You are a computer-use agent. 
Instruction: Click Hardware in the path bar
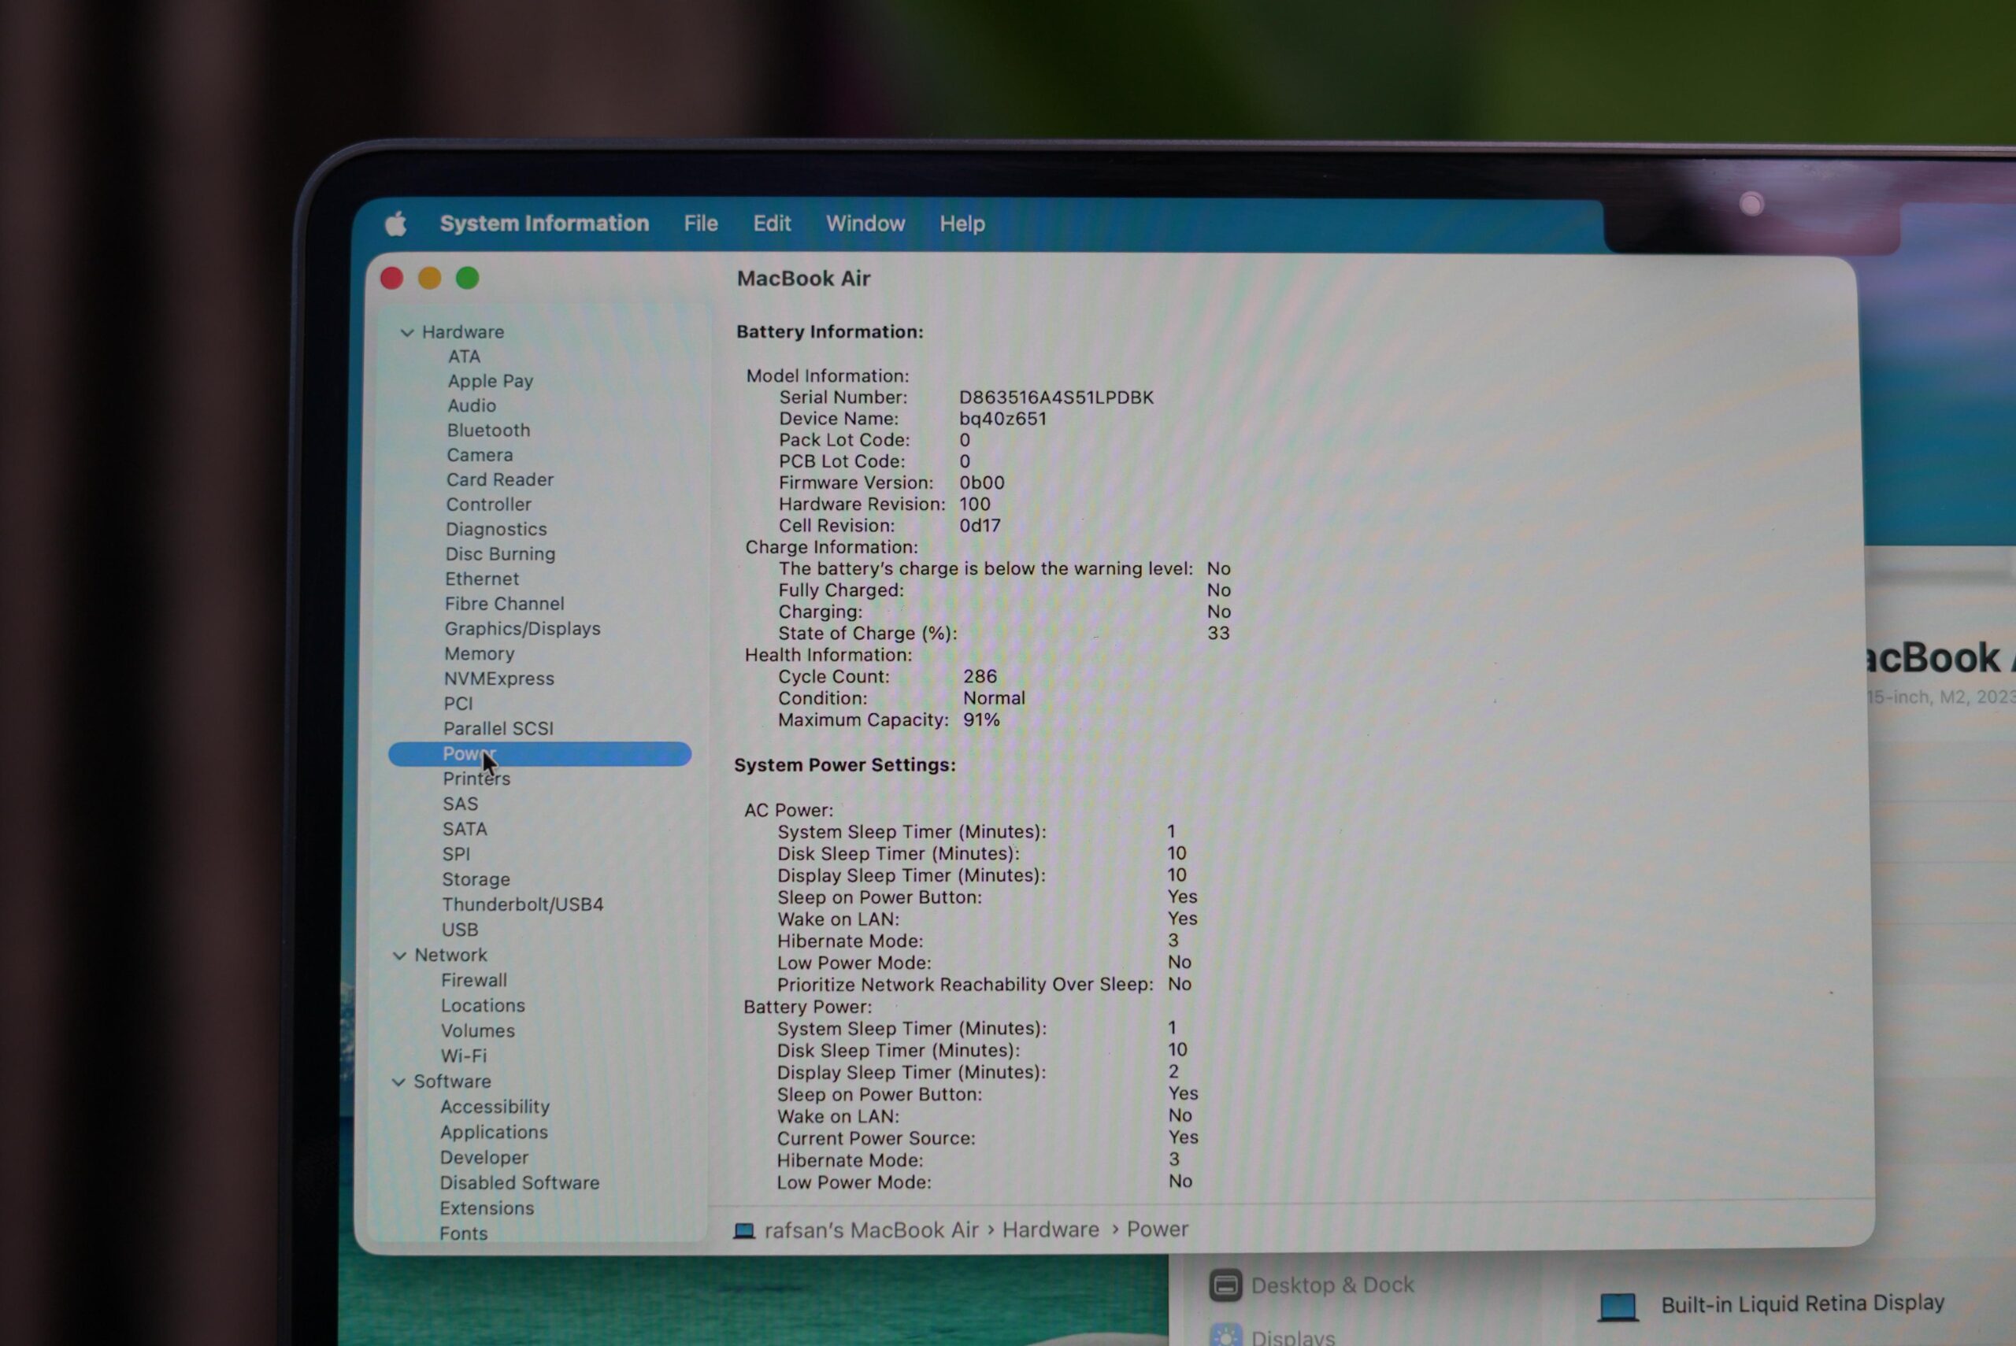coord(1051,1230)
